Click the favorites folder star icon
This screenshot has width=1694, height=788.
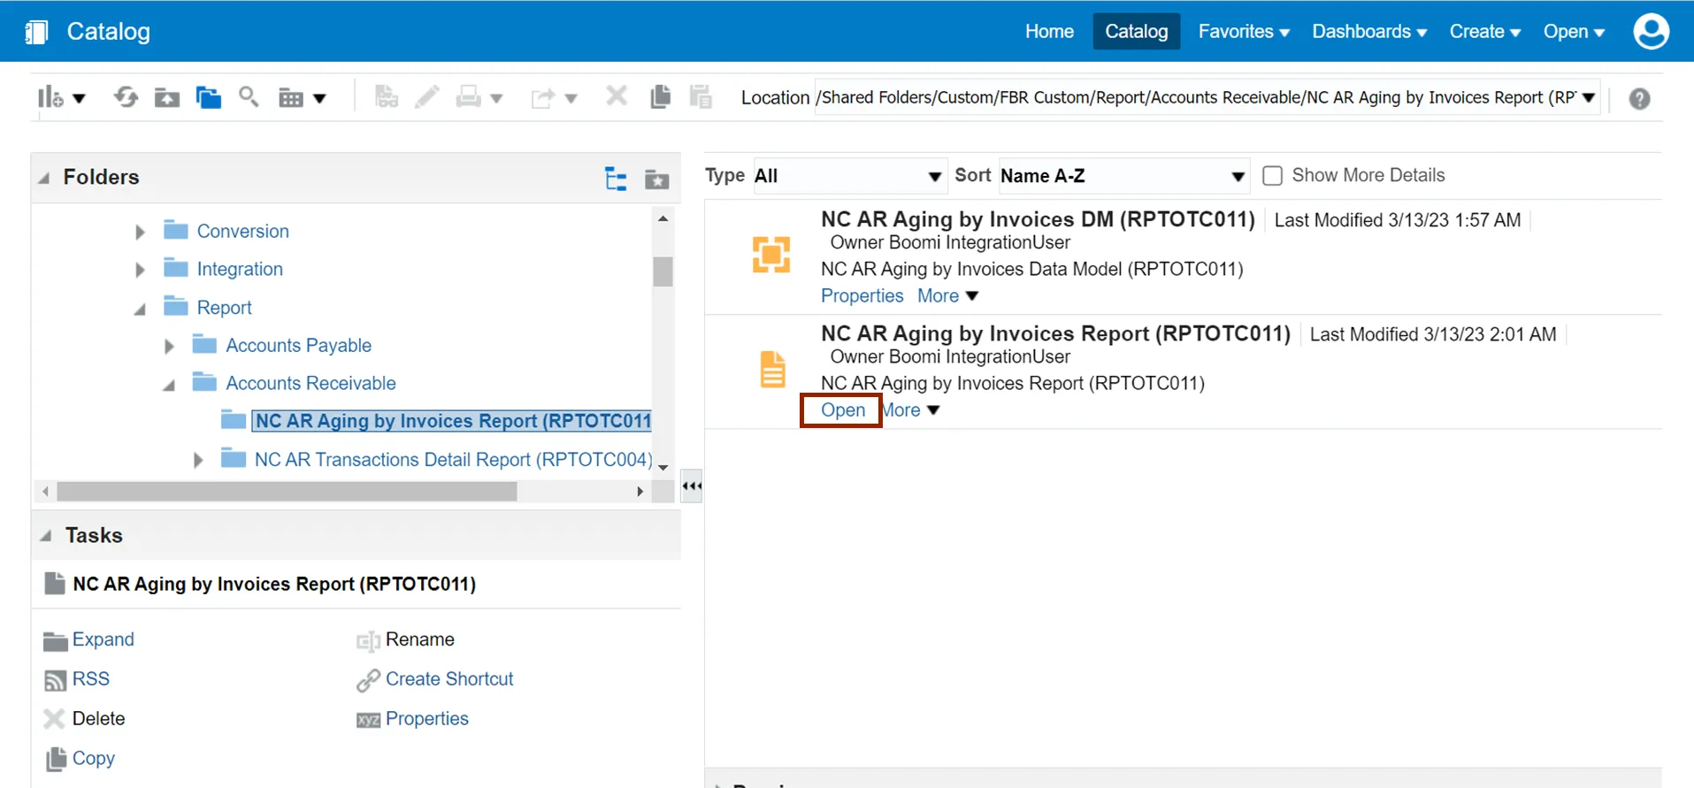point(656,180)
